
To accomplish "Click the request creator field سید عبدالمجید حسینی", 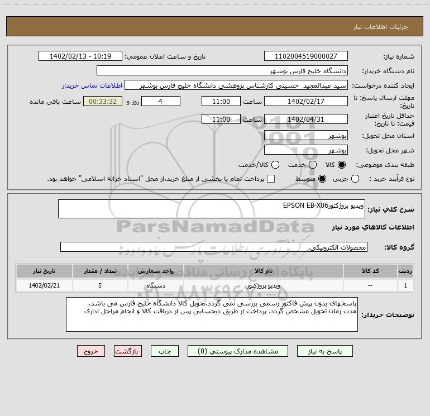I will [236, 85].
